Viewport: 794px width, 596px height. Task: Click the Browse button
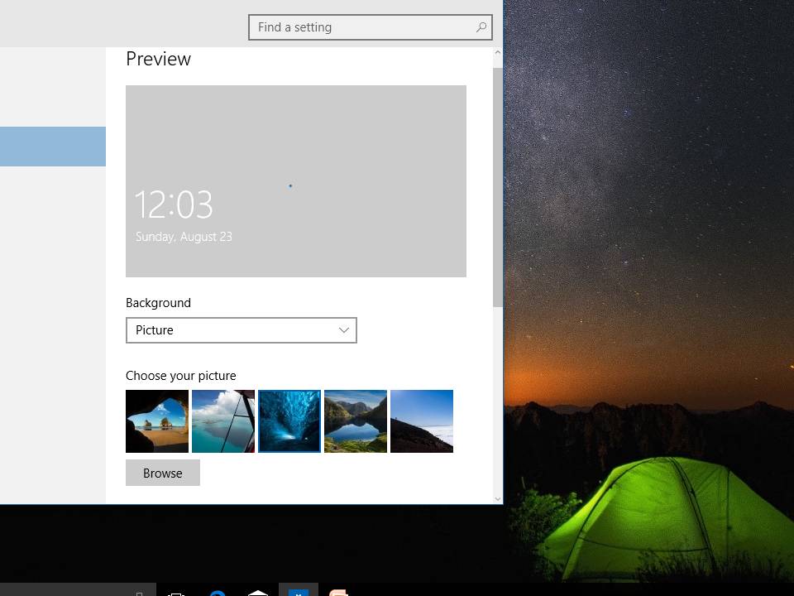click(163, 473)
